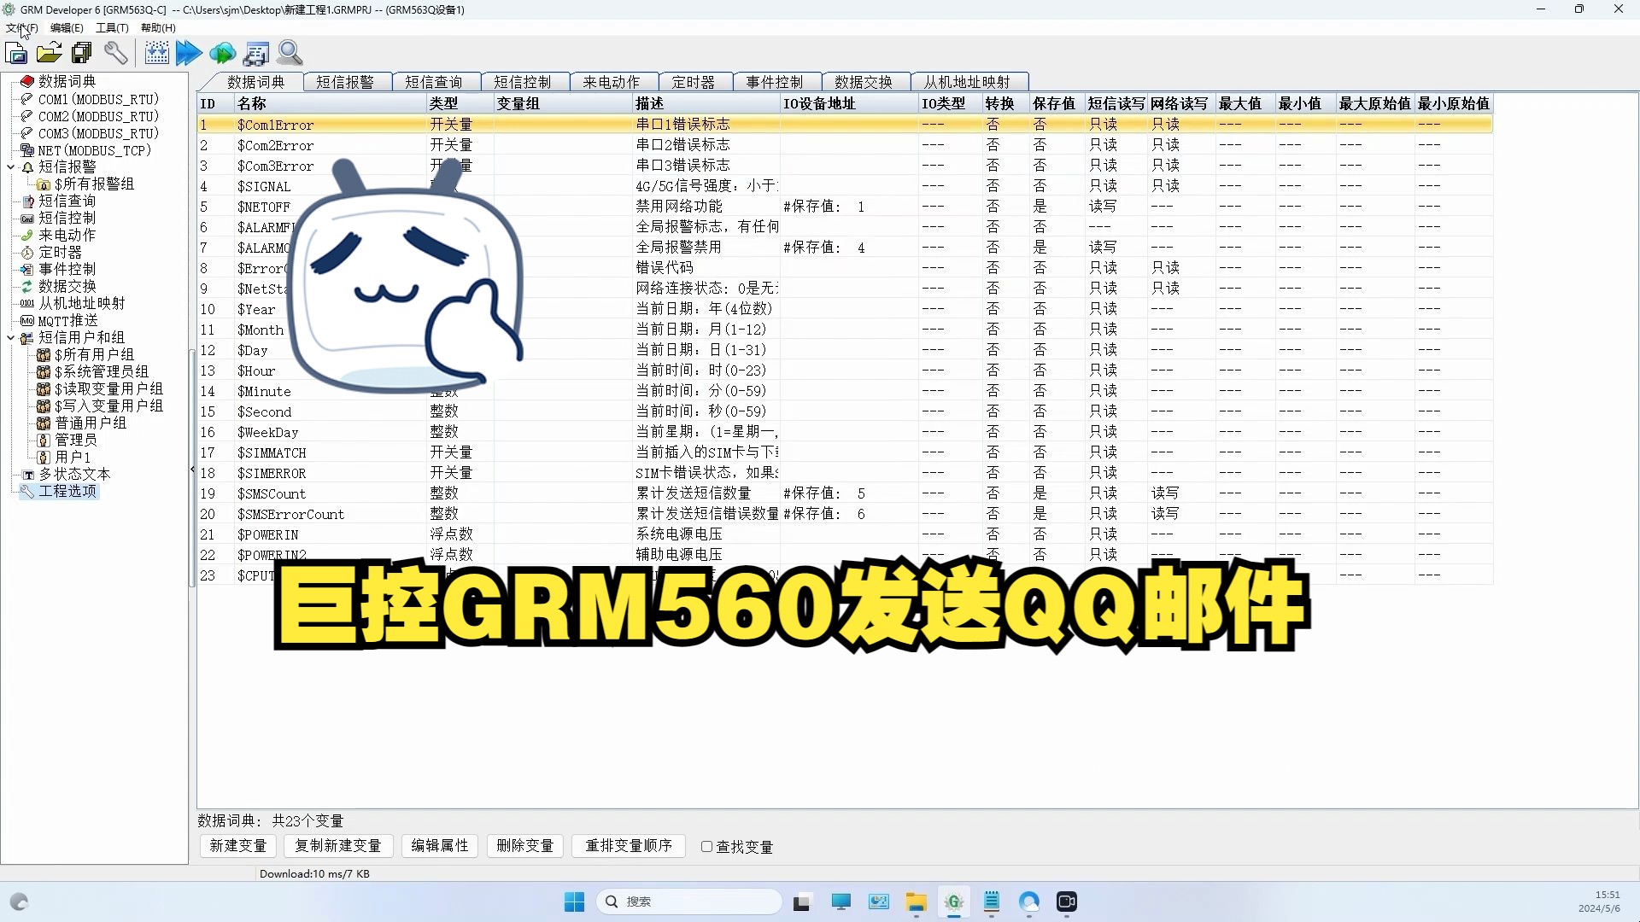The image size is (1640, 922).
Task: Select the $SMSErrorCount variable row
Action: pyautogui.click(x=845, y=514)
